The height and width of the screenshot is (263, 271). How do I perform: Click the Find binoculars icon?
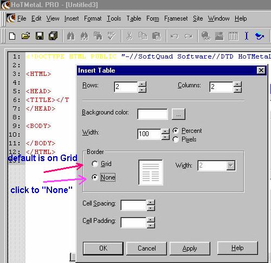71,36
